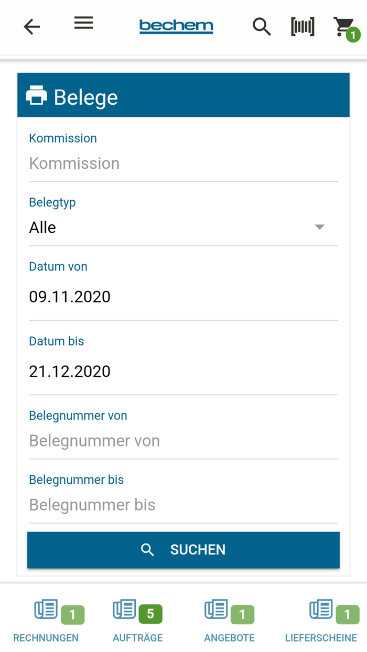Viewport: 367px width, 652px height.
Task: Open the barcode scanner
Action: (303, 27)
